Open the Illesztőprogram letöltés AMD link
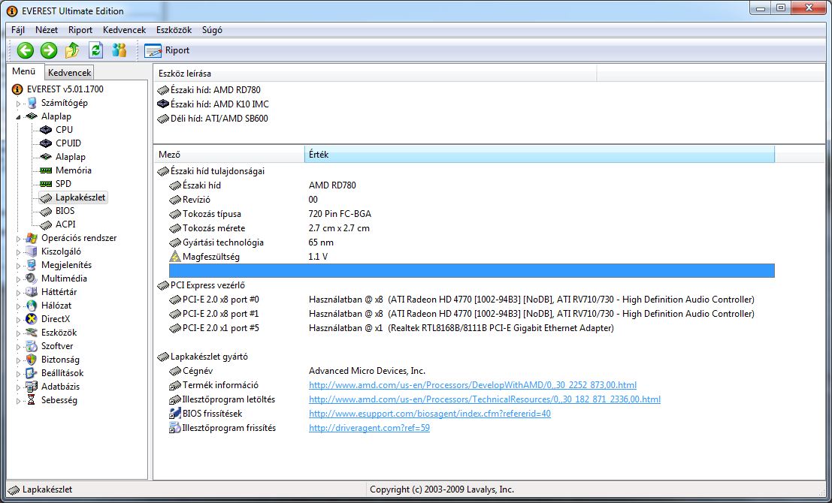Viewport: 832px width, 503px height. click(x=485, y=399)
